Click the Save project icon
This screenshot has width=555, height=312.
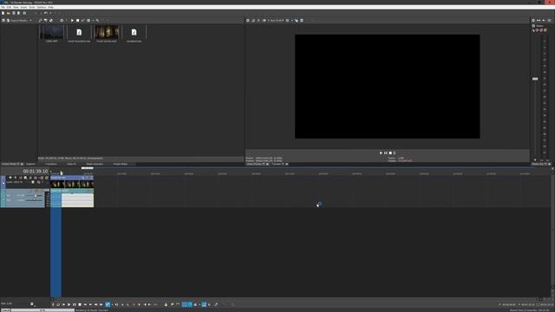(14, 13)
